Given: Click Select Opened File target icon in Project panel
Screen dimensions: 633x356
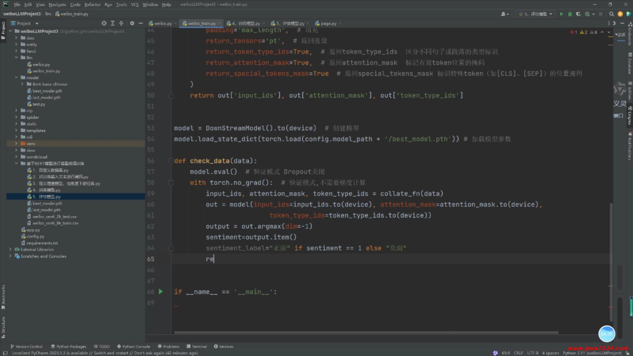Looking at the screenshot, I should click(x=104, y=23).
